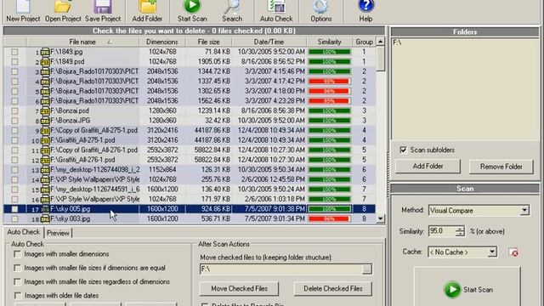Sort by File size column header
The height and width of the screenshot is (306, 544).
208,42
